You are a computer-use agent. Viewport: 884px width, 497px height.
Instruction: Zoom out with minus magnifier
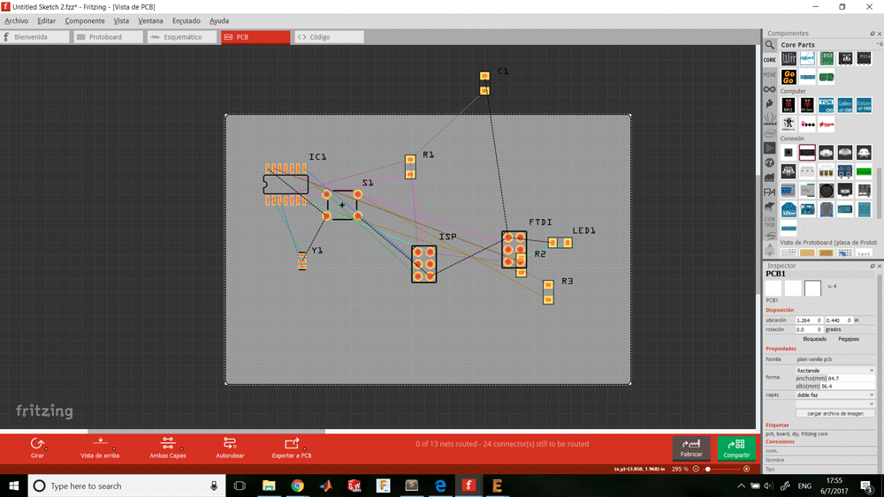tap(696, 468)
